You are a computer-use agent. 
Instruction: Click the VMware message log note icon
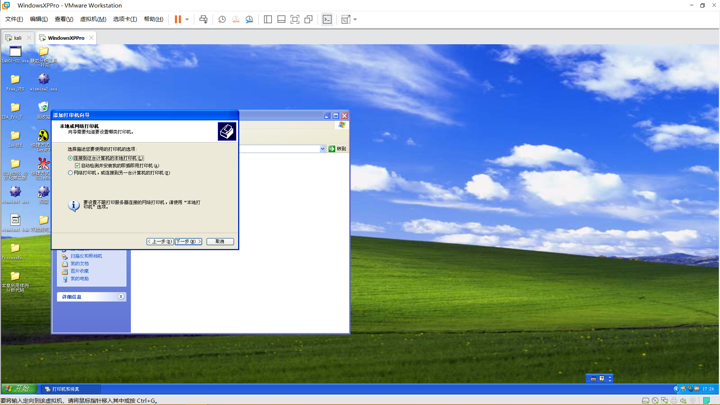(706, 400)
